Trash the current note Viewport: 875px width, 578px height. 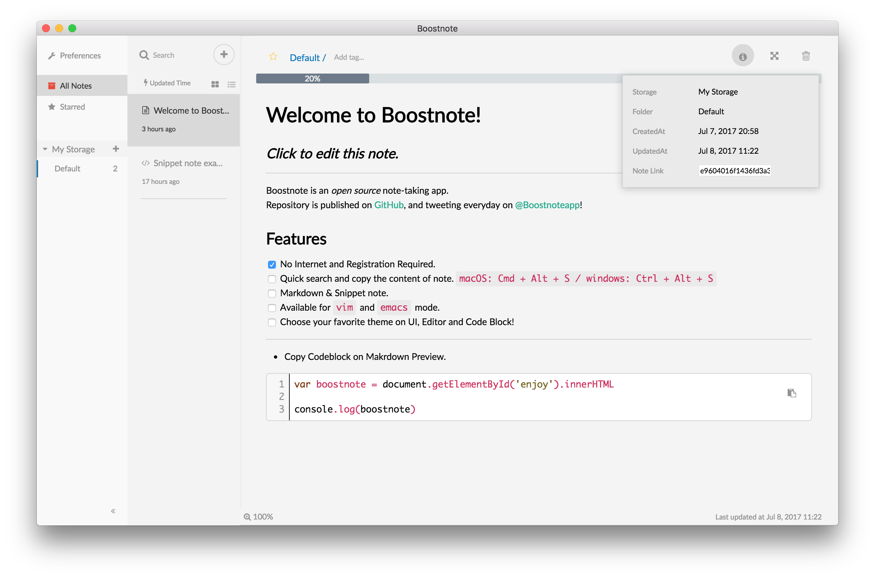pos(806,56)
